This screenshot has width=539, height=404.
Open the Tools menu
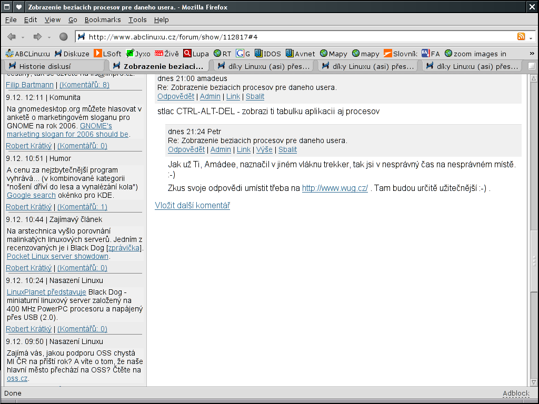137,19
